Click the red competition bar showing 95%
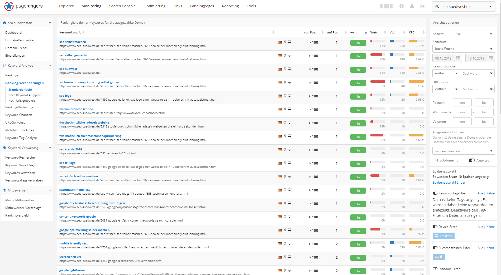This screenshot has height=275, width=501. (x=377, y=82)
